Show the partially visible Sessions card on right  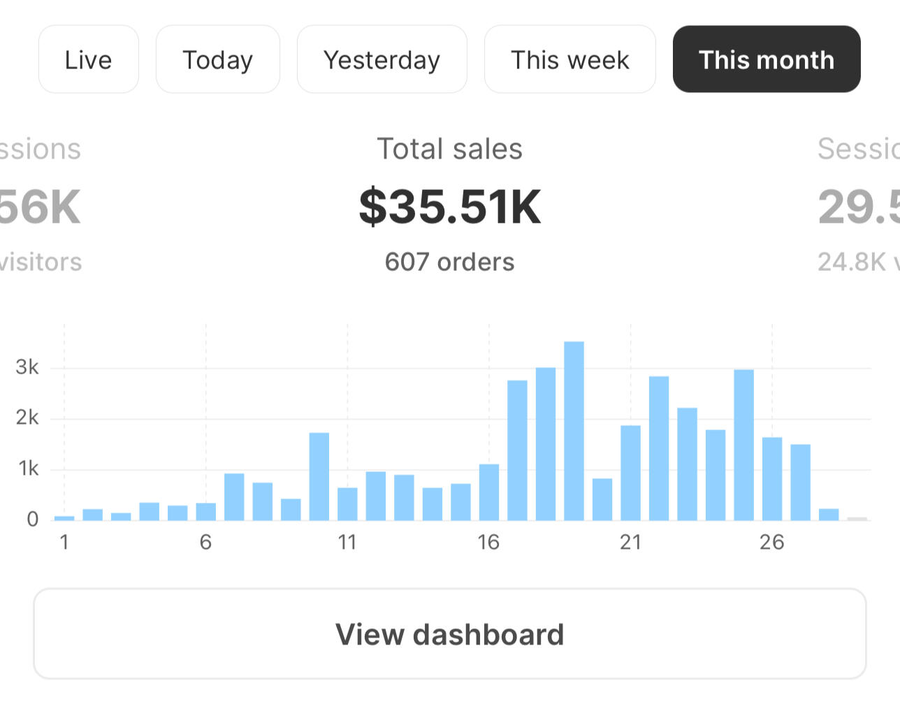tap(859, 207)
